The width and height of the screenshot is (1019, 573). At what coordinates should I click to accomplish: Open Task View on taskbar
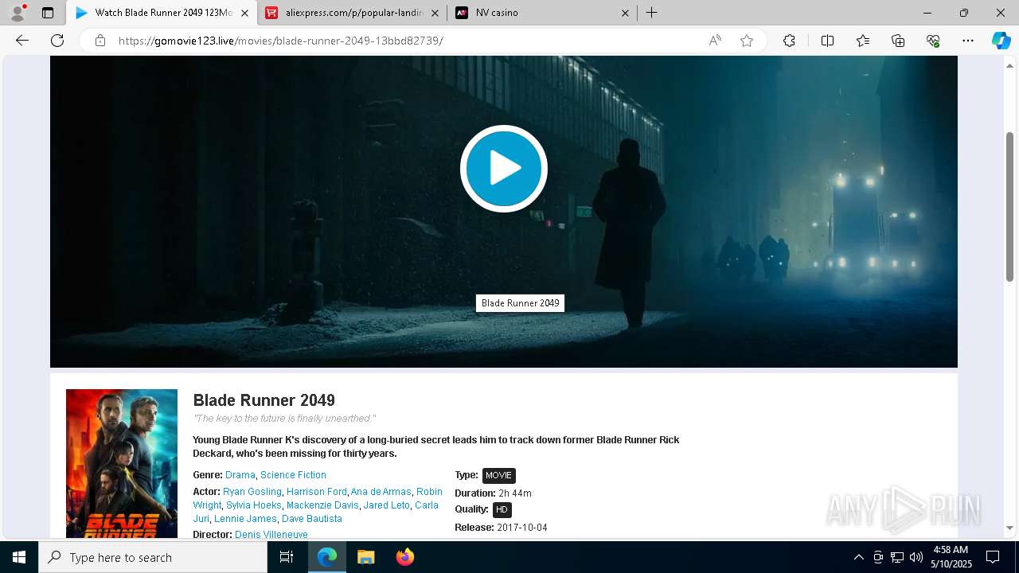click(287, 557)
